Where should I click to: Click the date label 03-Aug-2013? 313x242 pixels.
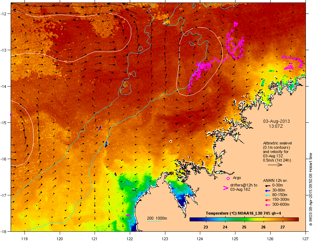tap(276, 121)
